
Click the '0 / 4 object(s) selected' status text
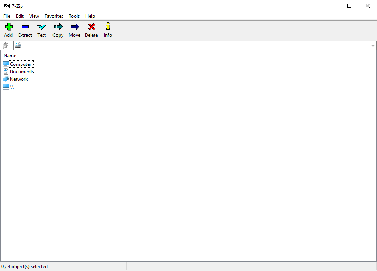(x=24, y=266)
